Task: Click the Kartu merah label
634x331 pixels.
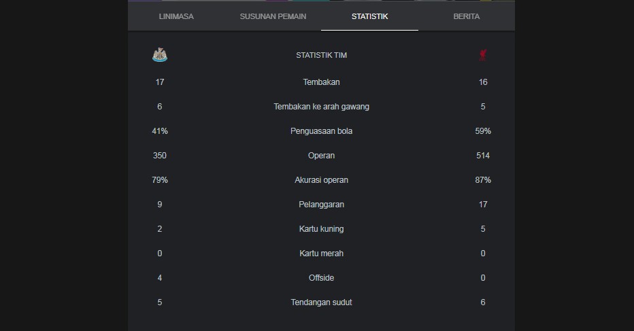Action: tap(322, 254)
